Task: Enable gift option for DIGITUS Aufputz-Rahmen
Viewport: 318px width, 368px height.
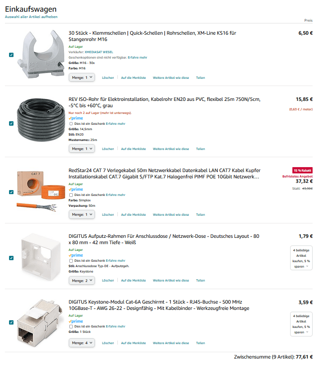Action: [x=71, y=261]
